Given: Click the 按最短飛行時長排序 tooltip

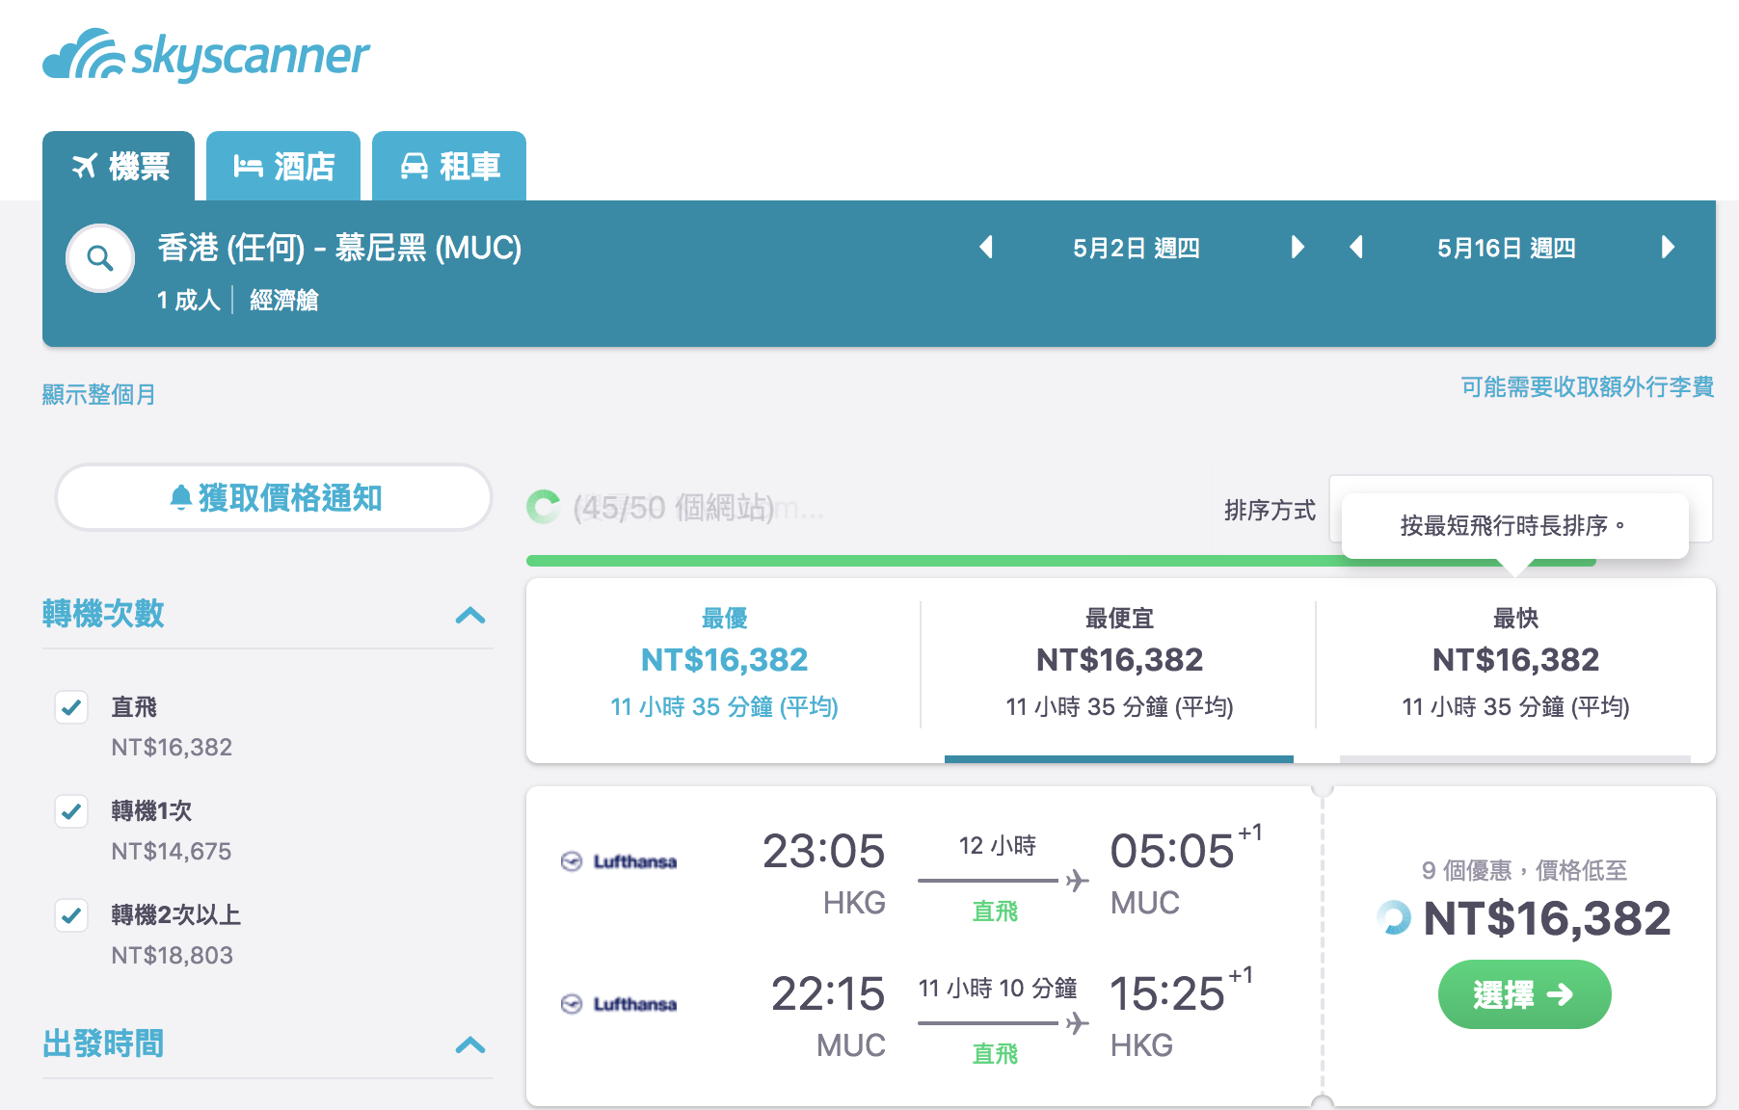Looking at the screenshot, I should [1513, 526].
